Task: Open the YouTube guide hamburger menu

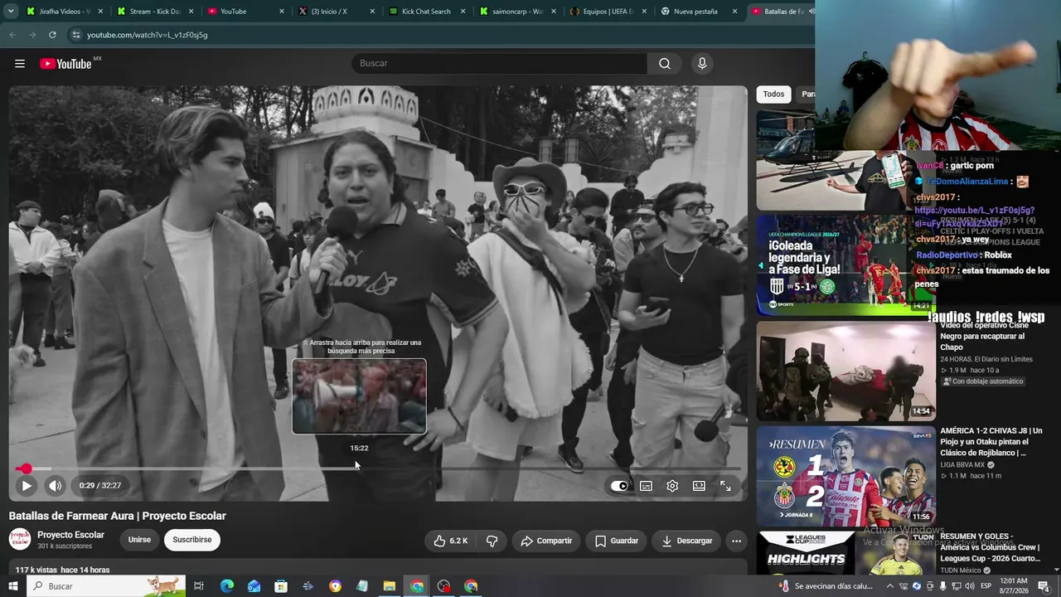Action: click(x=20, y=64)
